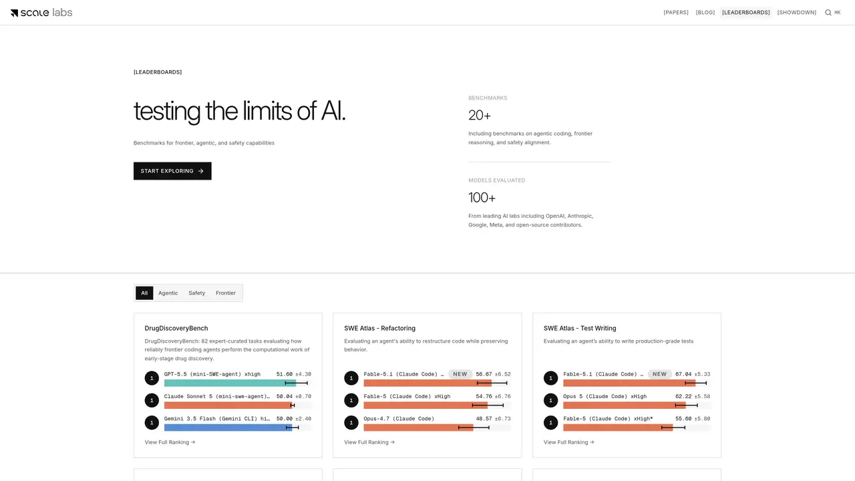Filter benchmarks by Safety

196,293
